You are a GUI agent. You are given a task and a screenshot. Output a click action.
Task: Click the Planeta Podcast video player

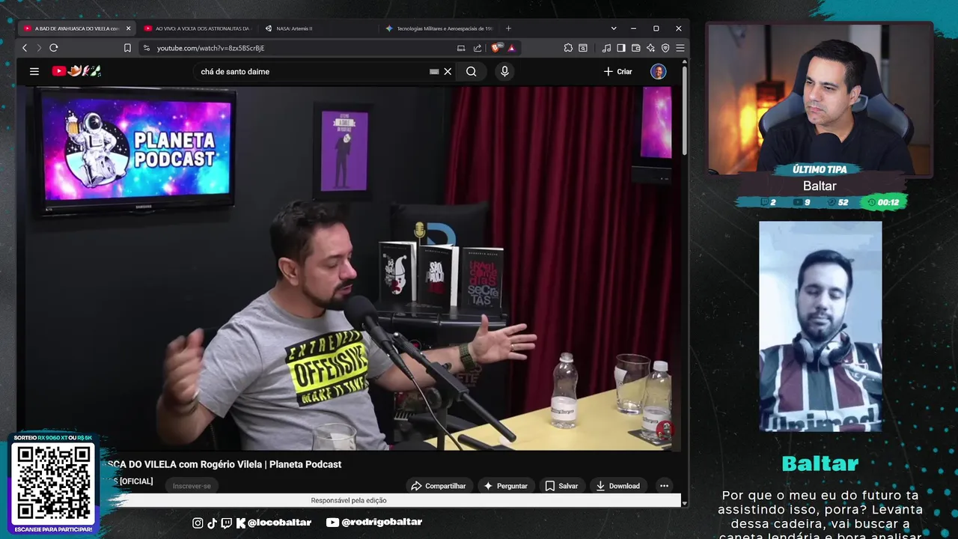point(349,268)
